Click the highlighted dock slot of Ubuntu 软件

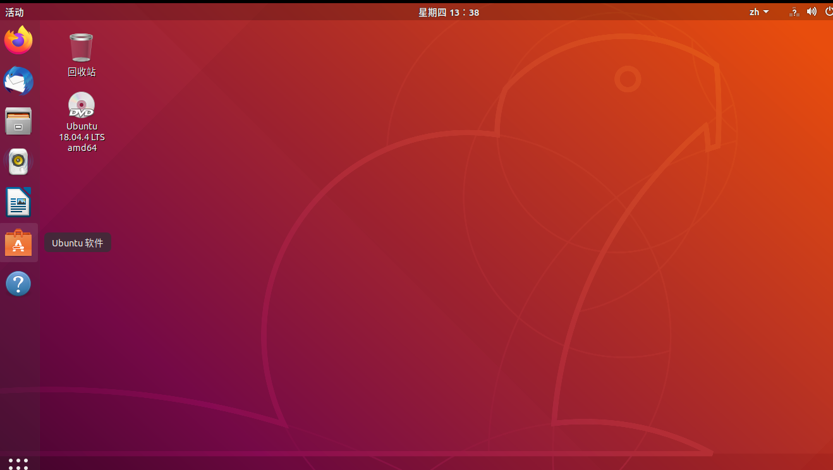point(18,243)
